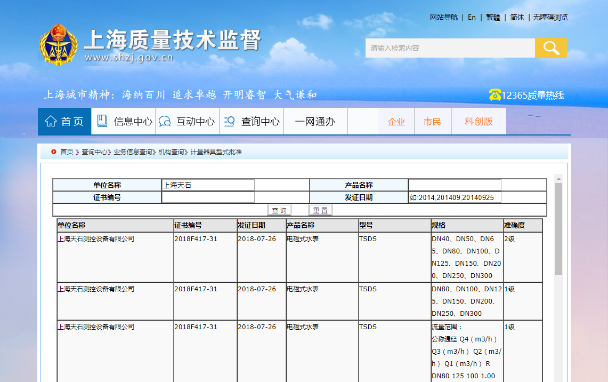This screenshot has width=608, height=382.
Task: Click the 产品名称 table column header
Action: pos(322,226)
